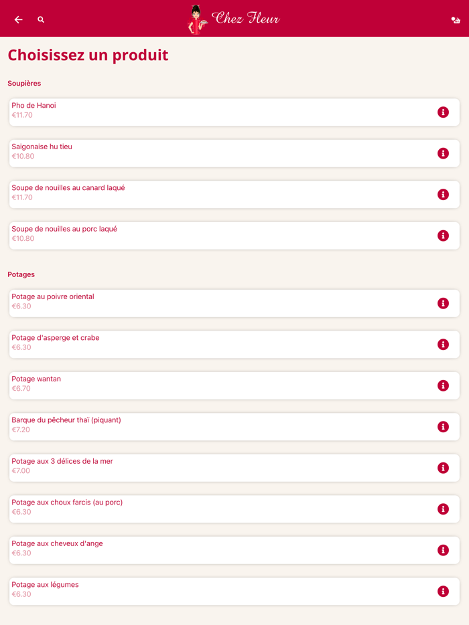Image resolution: width=469 pixels, height=625 pixels.
Task: Open info for Potage au poivre oriental
Action: [443, 303]
